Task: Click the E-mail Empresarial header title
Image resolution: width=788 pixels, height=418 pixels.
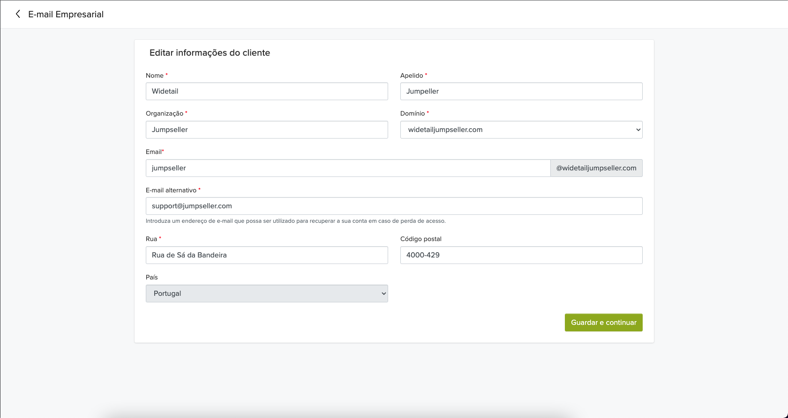Action: (66, 15)
